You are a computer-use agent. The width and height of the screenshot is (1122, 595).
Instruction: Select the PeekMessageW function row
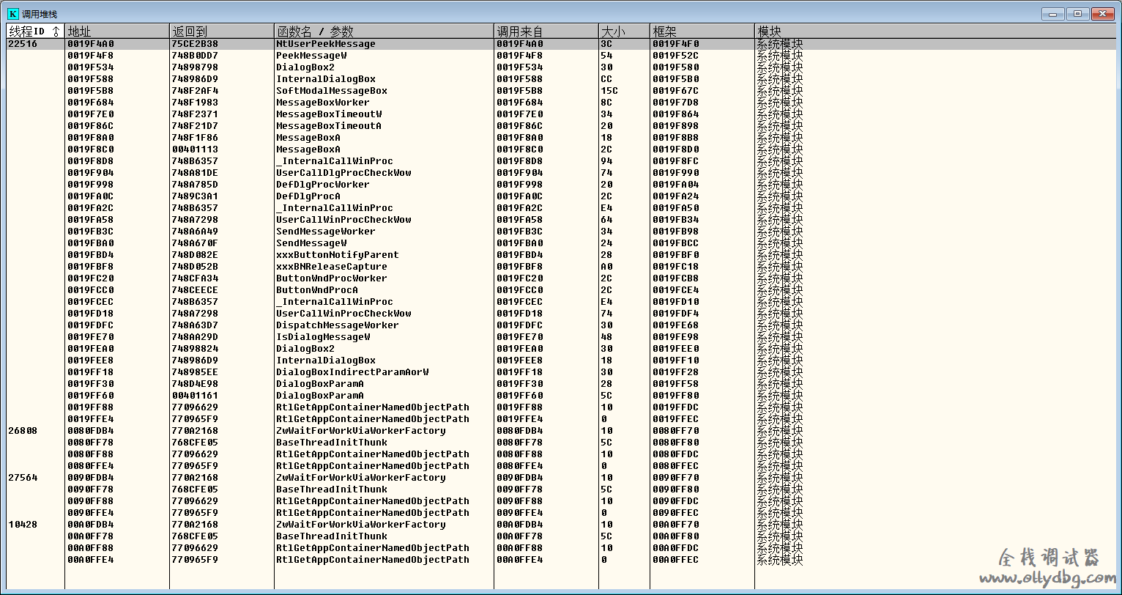(x=311, y=56)
